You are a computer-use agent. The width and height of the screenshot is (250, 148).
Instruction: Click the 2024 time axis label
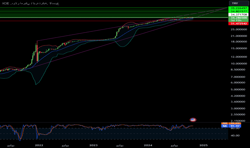pos(148,145)
